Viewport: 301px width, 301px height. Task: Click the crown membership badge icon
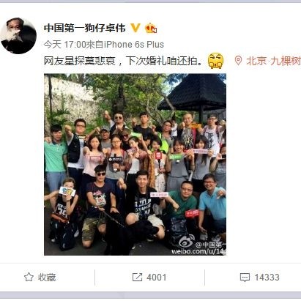tap(151, 28)
